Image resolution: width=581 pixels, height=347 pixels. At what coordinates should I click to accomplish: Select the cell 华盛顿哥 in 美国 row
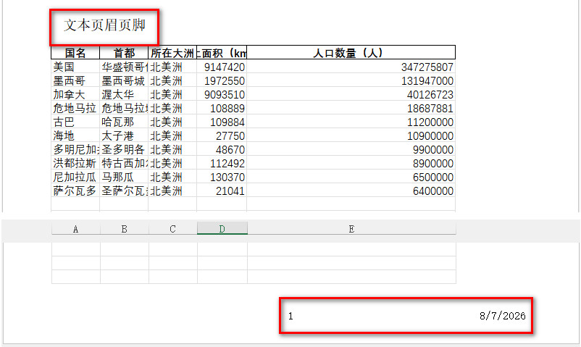(x=124, y=67)
